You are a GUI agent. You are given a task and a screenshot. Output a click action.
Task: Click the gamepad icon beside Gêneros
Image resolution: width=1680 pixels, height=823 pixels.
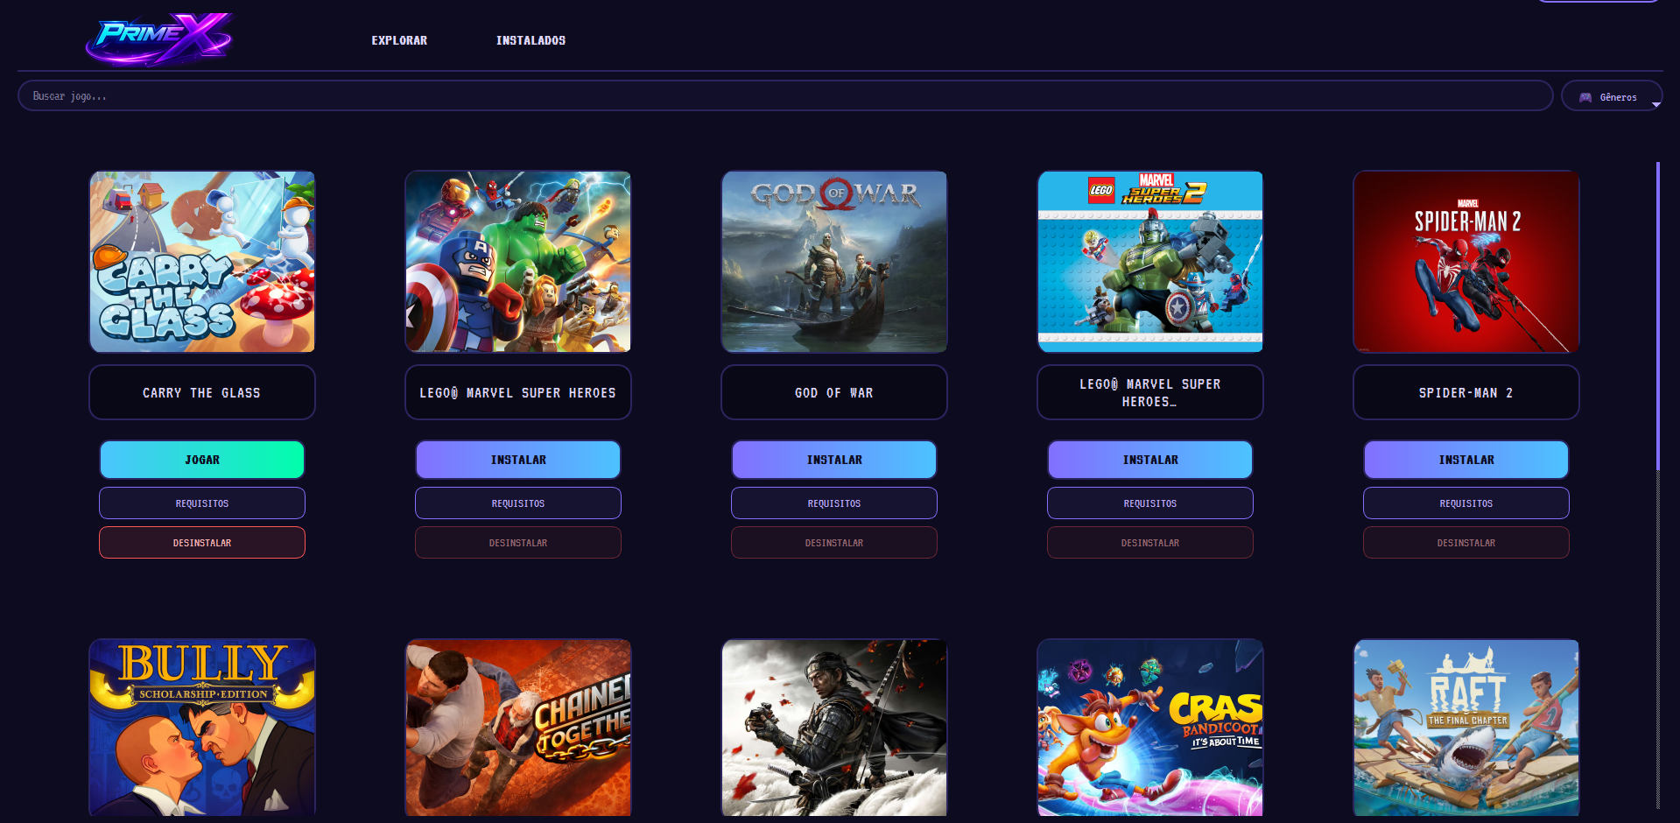1585,97
